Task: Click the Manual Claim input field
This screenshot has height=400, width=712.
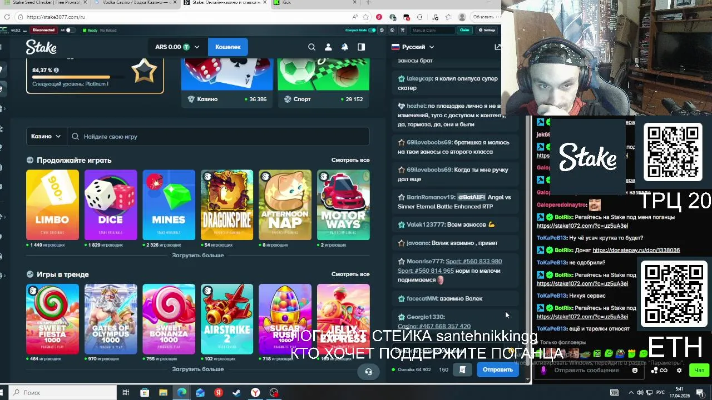Action: coord(433,30)
